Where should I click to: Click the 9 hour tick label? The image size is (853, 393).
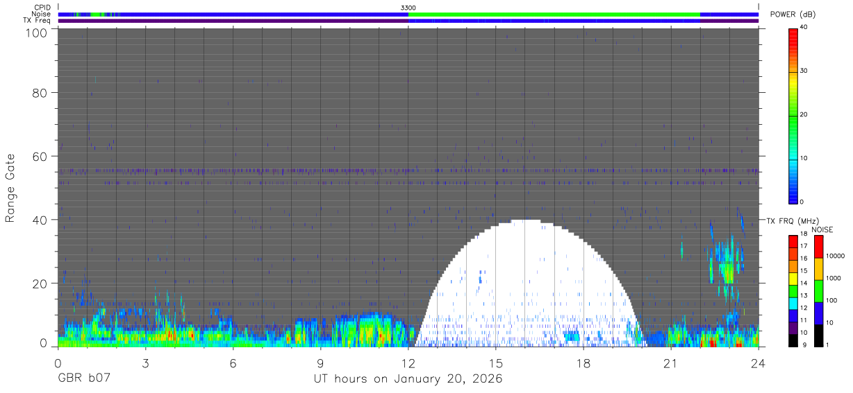click(x=320, y=363)
